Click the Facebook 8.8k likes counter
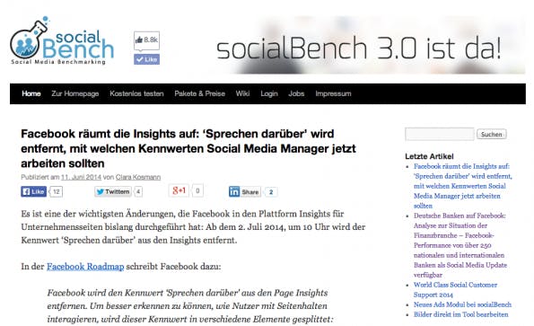This screenshot has width=534, height=326. (147, 40)
